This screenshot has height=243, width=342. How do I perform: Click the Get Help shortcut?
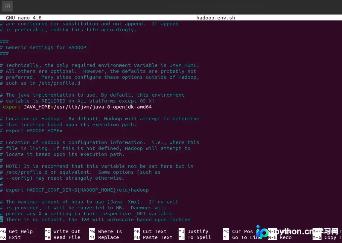tap(16, 231)
